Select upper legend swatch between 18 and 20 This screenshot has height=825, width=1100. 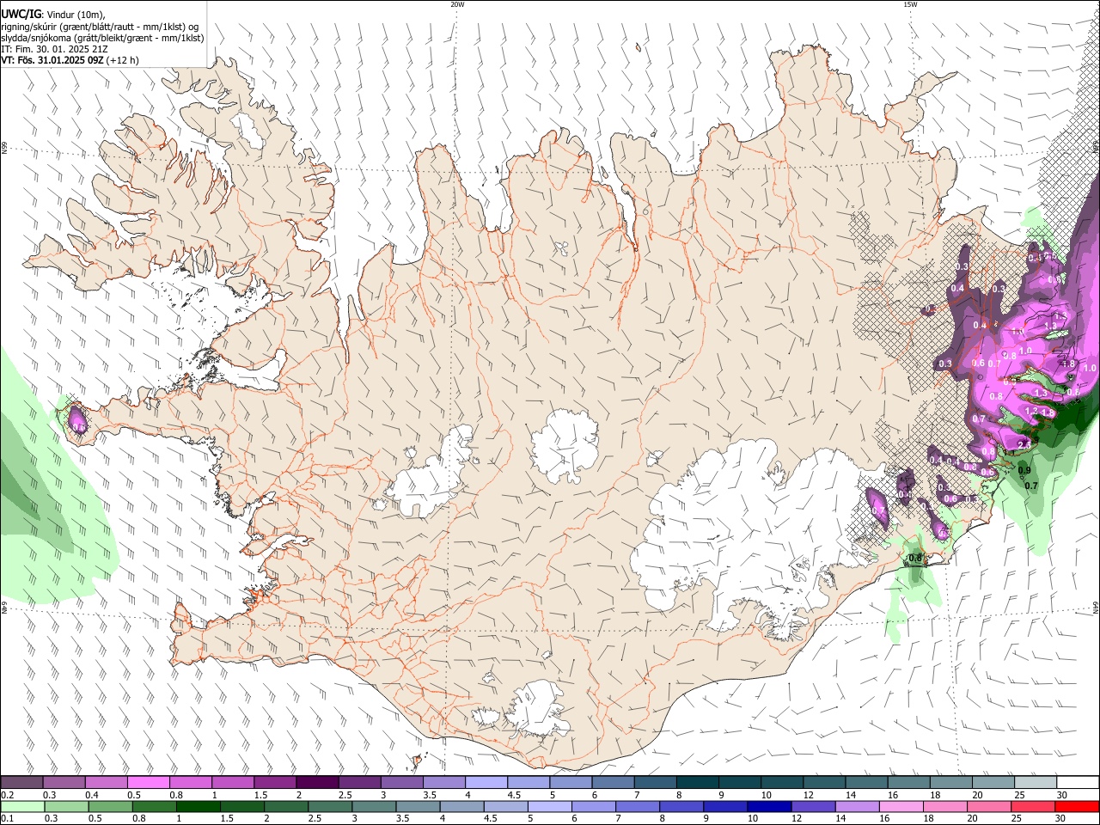click(951, 782)
